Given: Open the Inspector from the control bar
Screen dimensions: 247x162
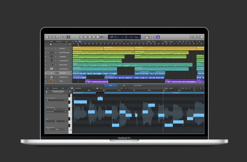Looking at the screenshot, I should pyautogui.click(x=50, y=37).
